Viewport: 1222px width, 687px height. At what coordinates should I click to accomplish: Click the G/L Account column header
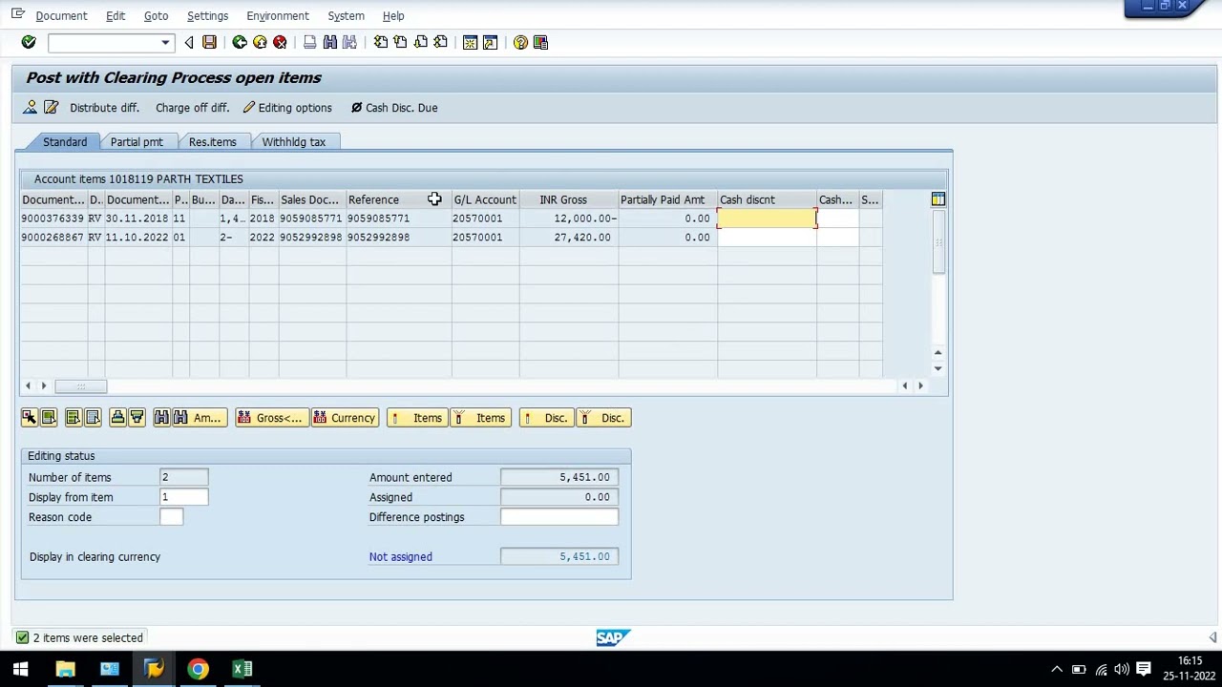click(485, 199)
